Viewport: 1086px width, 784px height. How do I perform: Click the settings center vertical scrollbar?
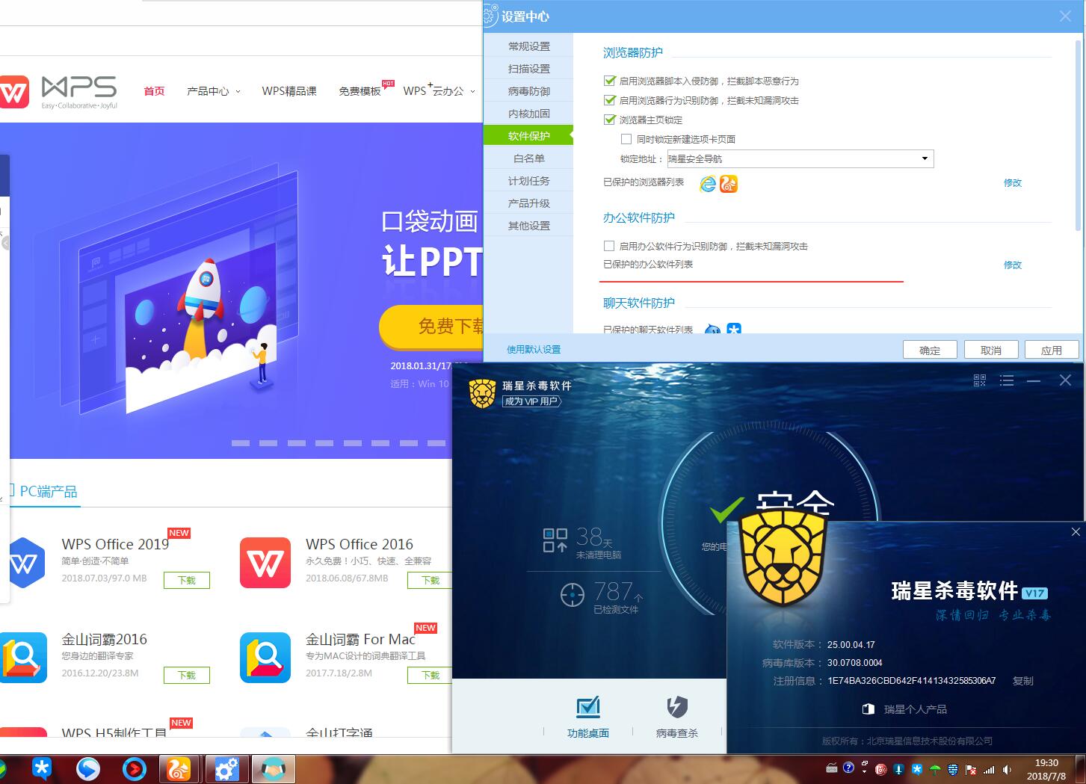point(1079,135)
